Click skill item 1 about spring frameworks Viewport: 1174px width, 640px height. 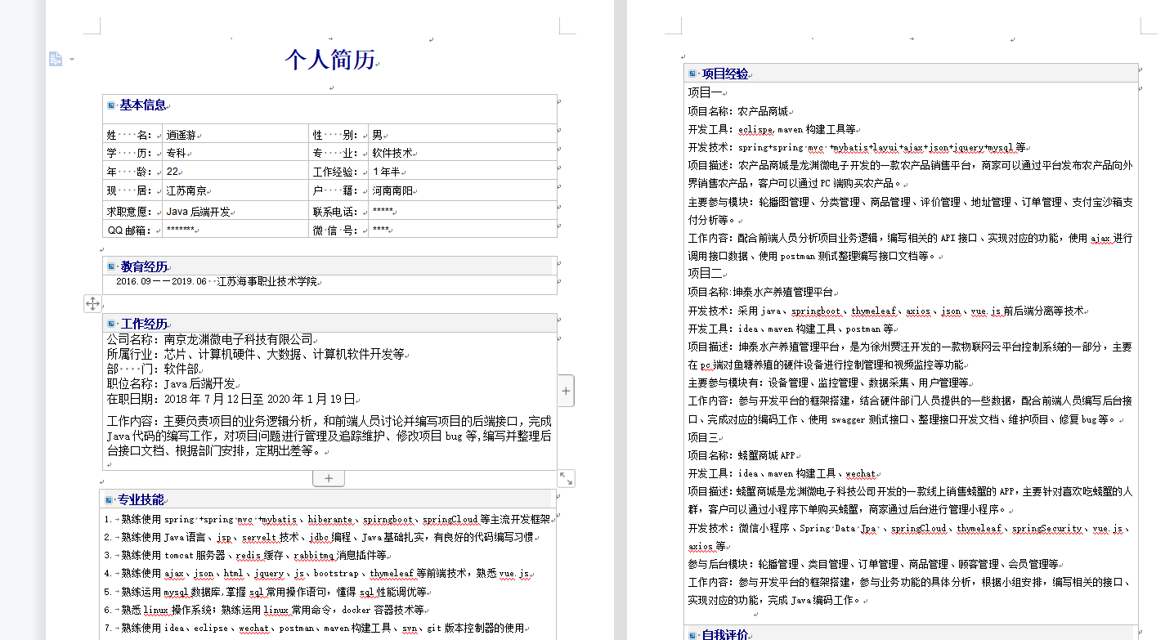click(x=328, y=519)
